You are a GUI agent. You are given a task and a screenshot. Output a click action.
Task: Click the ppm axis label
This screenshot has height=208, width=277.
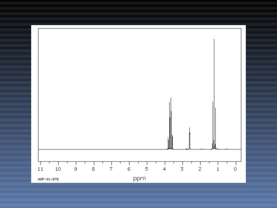pyautogui.click(x=139, y=178)
